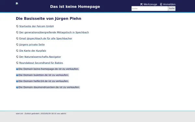The height and width of the screenshot is (122, 195).
Task: Focus the Suche search input field
Action: [150, 8]
